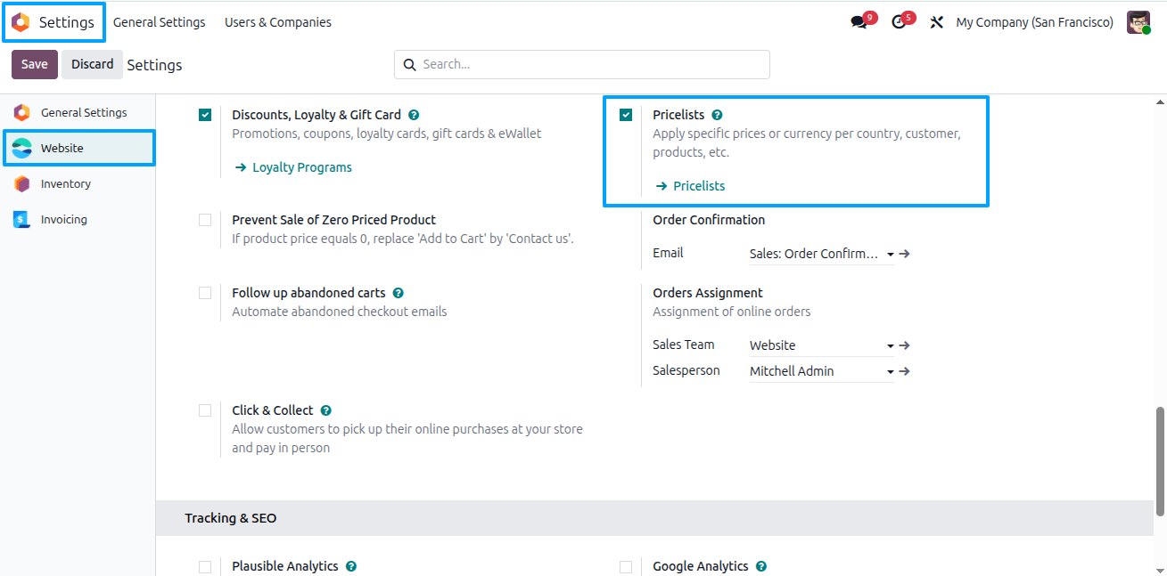Click the Order Confirmation heading text

pos(709,220)
